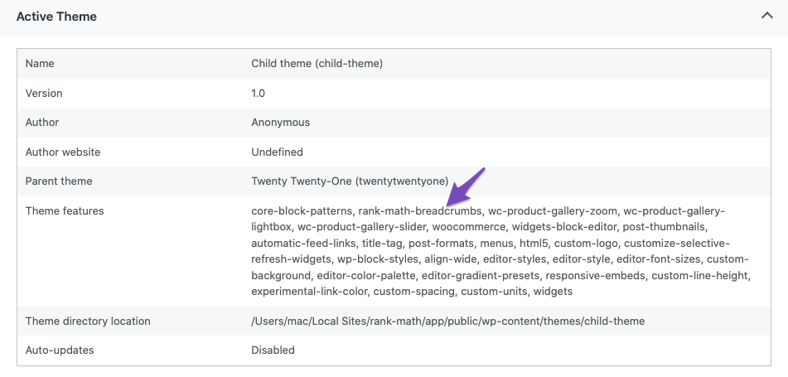Click the Author row label
The width and height of the screenshot is (788, 377).
[41, 122]
